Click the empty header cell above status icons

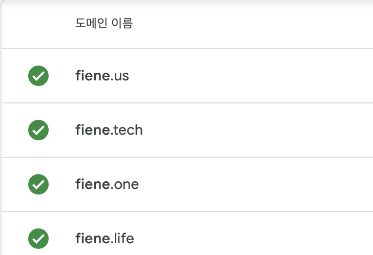[x=38, y=23]
